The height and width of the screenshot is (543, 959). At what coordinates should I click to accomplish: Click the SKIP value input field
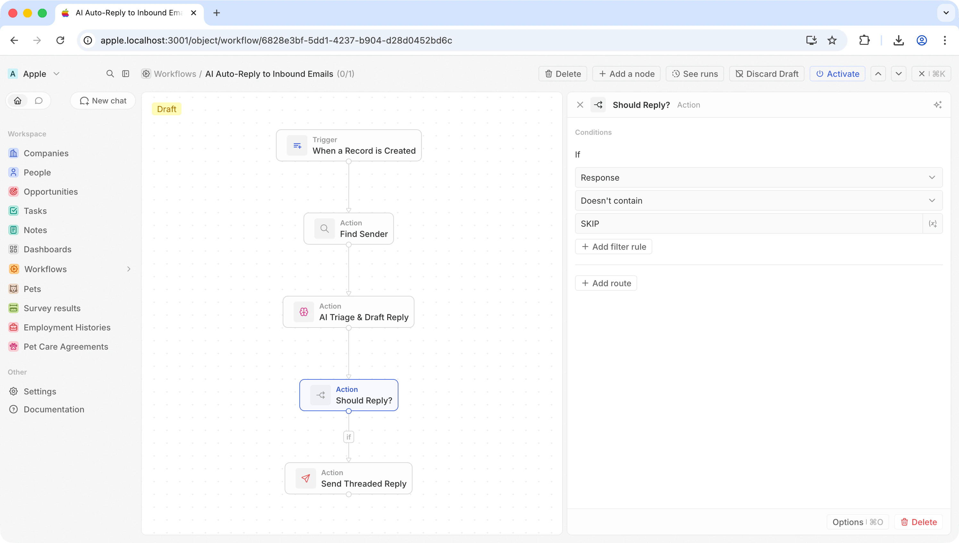click(748, 224)
